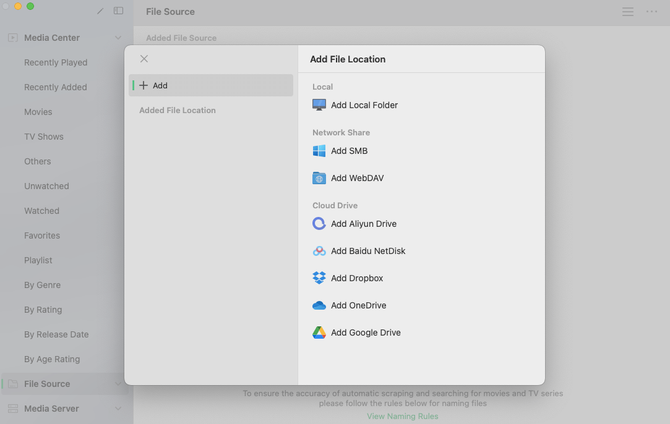Select the Add tab in the dialog
The width and height of the screenshot is (670, 424).
(211, 85)
